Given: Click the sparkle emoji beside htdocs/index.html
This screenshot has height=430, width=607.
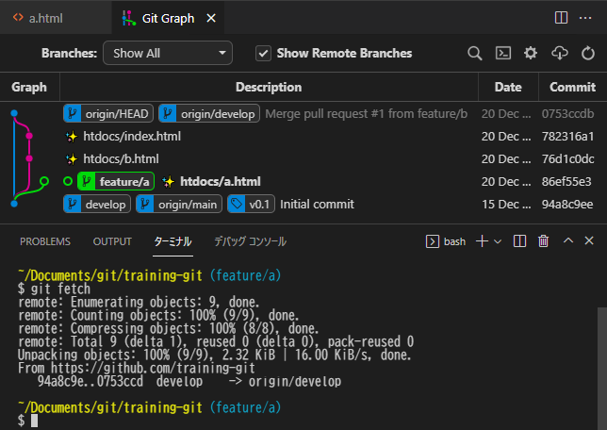Looking at the screenshot, I should click(72, 137).
